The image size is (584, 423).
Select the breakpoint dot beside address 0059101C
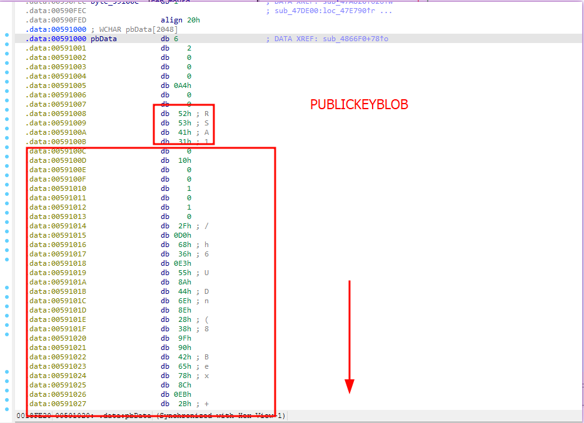pyautogui.click(x=7, y=297)
